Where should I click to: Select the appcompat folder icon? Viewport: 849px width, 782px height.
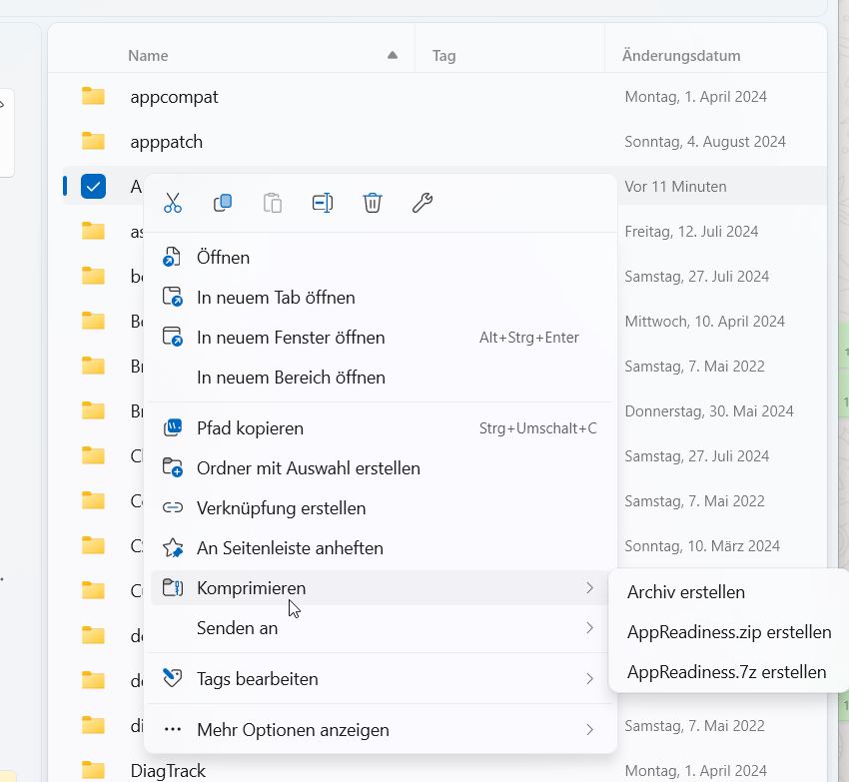[x=93, y=97]
